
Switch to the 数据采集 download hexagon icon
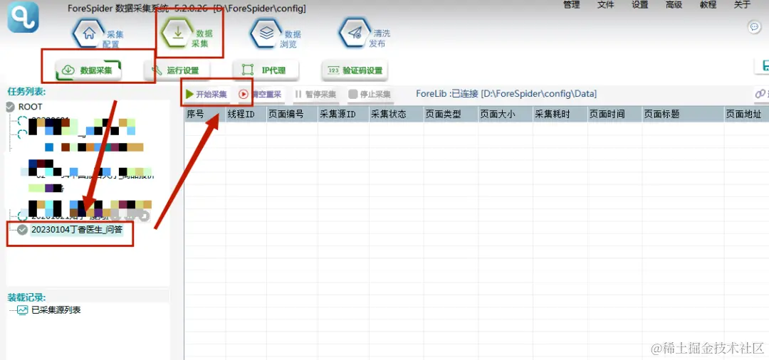[x=178, y=33]
